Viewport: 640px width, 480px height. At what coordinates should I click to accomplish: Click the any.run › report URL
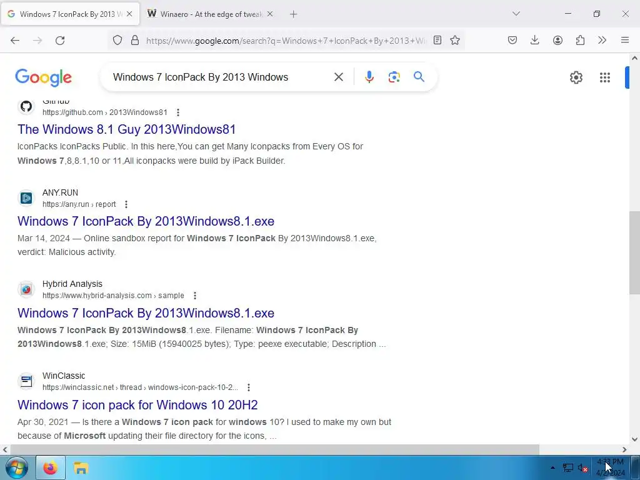coord(79,204)
